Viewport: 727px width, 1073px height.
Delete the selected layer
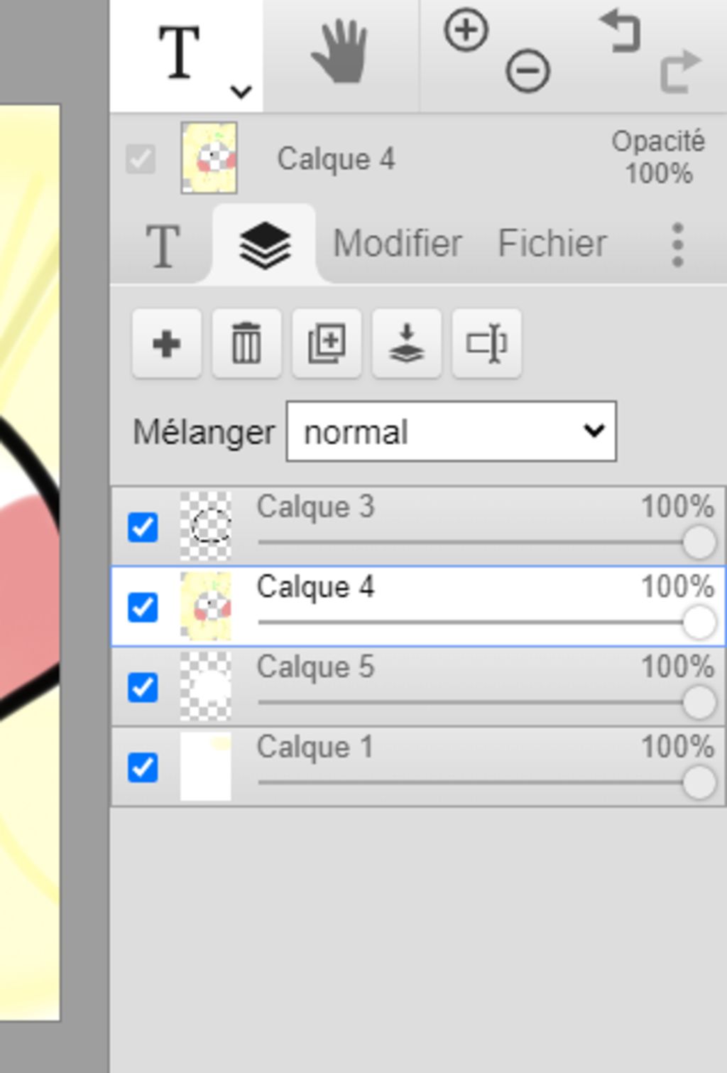[246, 344]
